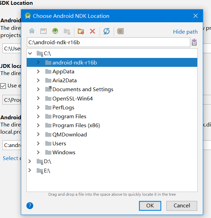This screenshot has width=211, height=218.
Task: Click the NDK path field behind dialog
Action: tap(12, 145)
